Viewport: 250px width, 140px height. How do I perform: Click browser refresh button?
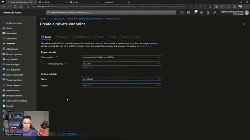pyautogui.click(x=15, y=7)
